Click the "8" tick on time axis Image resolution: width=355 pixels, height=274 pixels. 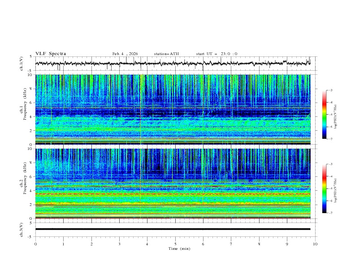259,244
